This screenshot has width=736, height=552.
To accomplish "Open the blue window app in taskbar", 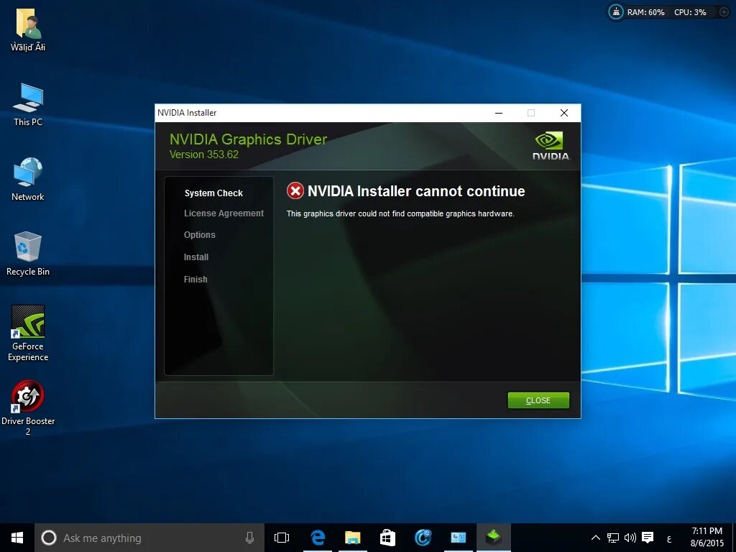I will [x=458, y=538].
